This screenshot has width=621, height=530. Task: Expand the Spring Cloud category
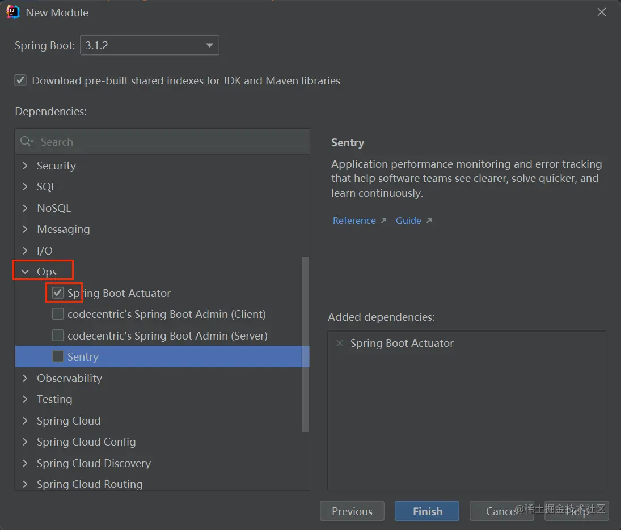pyautogui.click(x=26, y=421)
